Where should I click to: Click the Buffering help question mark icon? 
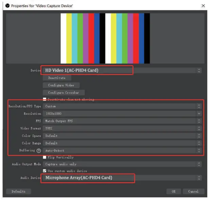click(39, 151)
